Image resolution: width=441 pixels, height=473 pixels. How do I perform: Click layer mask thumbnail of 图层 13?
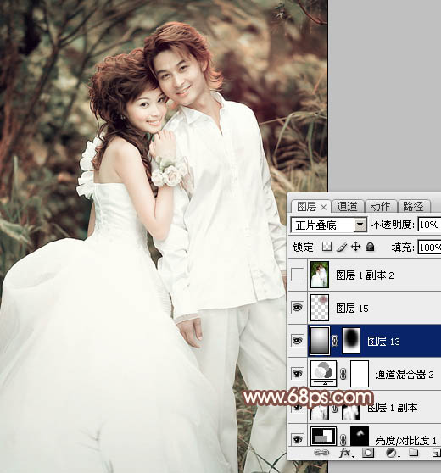tap(351, 341)
